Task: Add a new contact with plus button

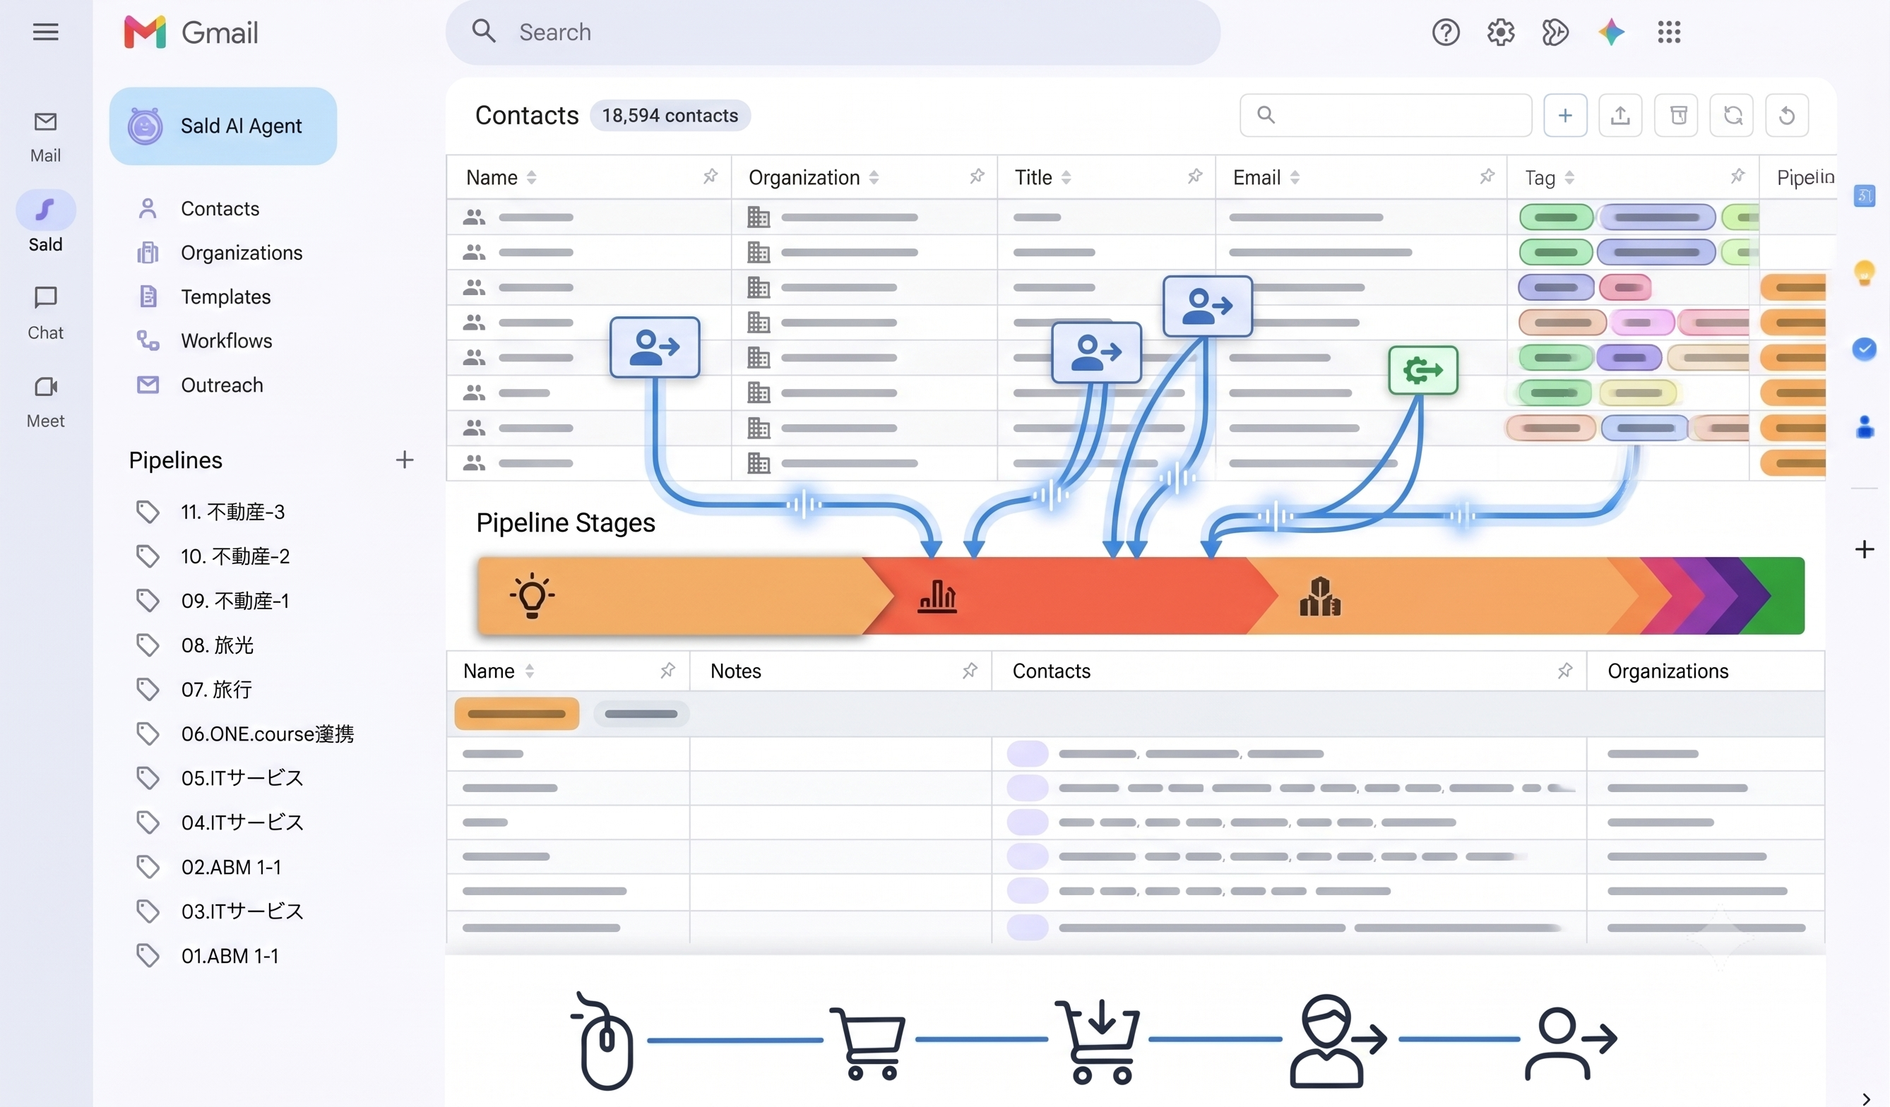Action: (x=1565, y=115)
